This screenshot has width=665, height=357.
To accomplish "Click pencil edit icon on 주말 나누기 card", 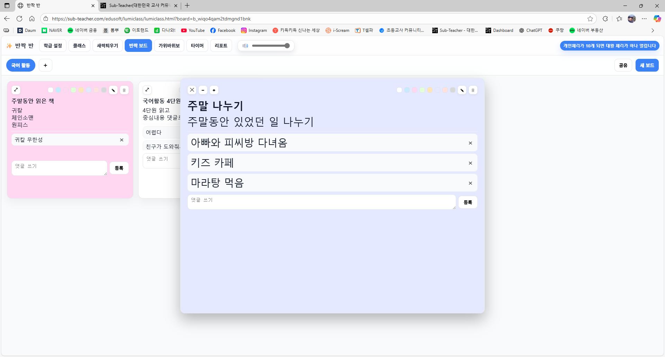I will [x=462, y=90].
